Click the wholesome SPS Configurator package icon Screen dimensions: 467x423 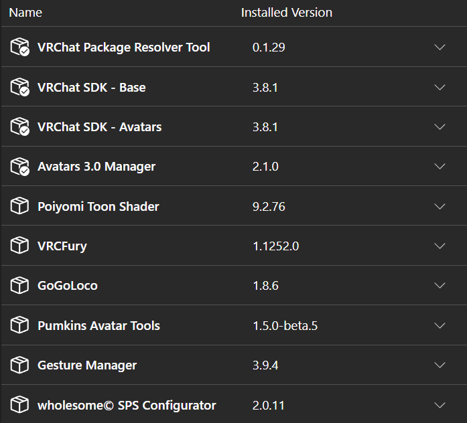(19, 405)
